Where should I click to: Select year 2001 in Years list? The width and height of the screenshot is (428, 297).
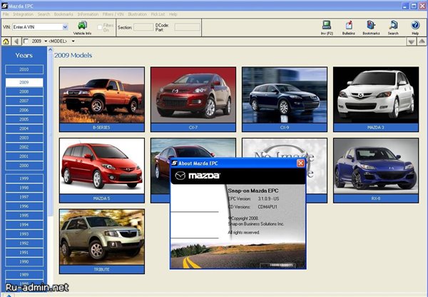tap(24, 156)
